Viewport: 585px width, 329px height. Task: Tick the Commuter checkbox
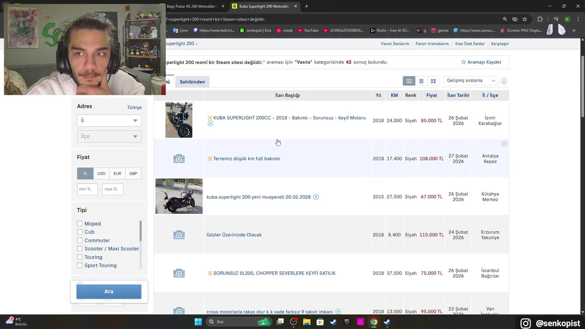click(80, 240)
